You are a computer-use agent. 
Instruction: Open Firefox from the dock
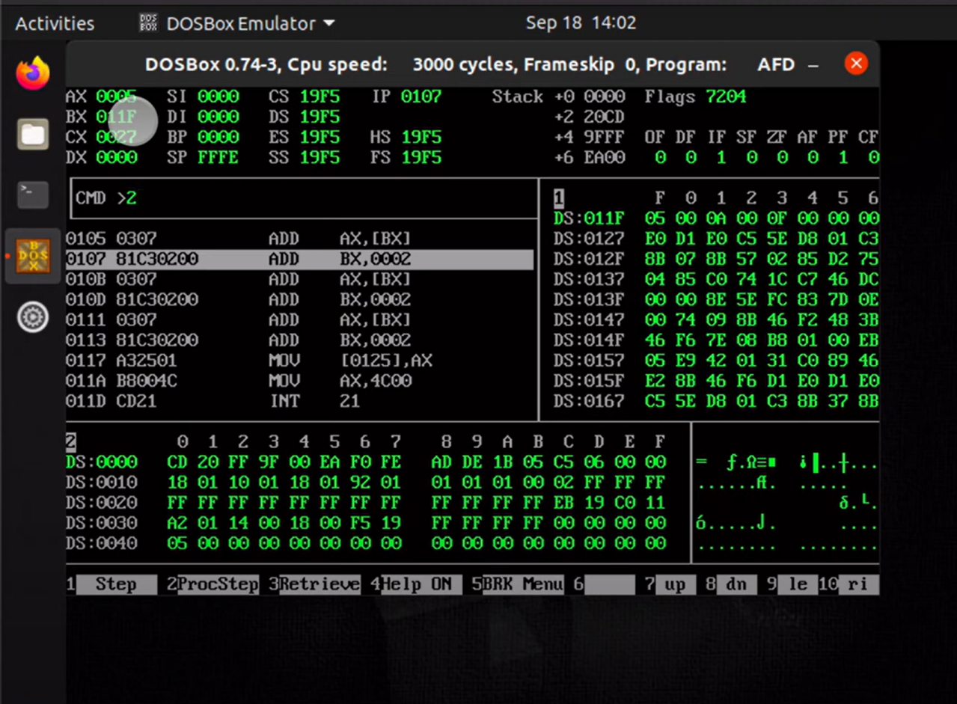click(x=33, y=73)
